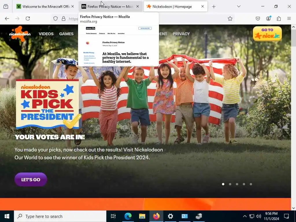Click the Kids Pick the President banner
296x222 pixels.
pos(48,104)
